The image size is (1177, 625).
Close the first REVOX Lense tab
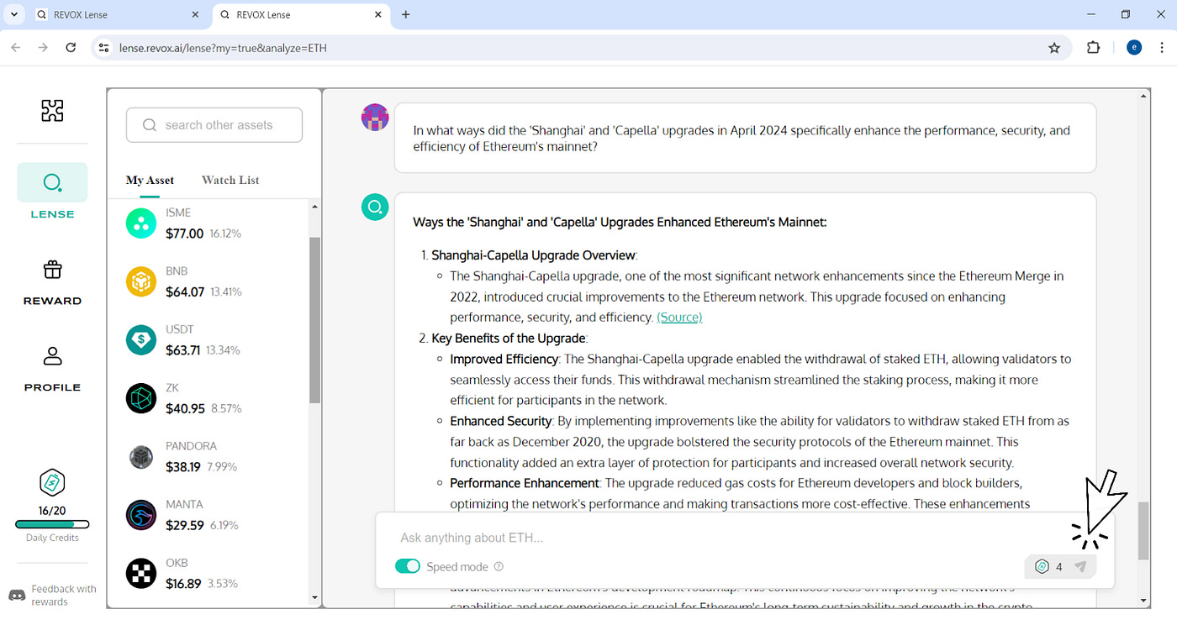click(196, 14)
